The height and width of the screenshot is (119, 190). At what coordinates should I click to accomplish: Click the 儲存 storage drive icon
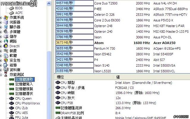click(x=6, y=37)
